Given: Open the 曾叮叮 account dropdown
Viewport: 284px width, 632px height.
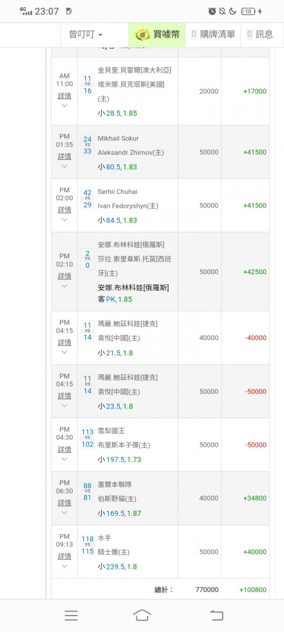Looking at the screenshot, I should 86,35.
